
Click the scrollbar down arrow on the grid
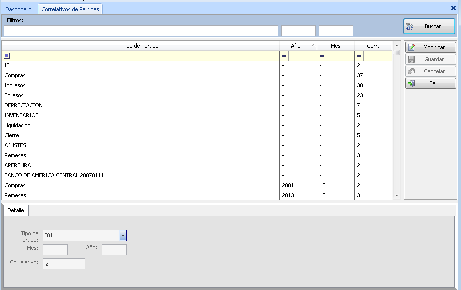pos(397,196)
